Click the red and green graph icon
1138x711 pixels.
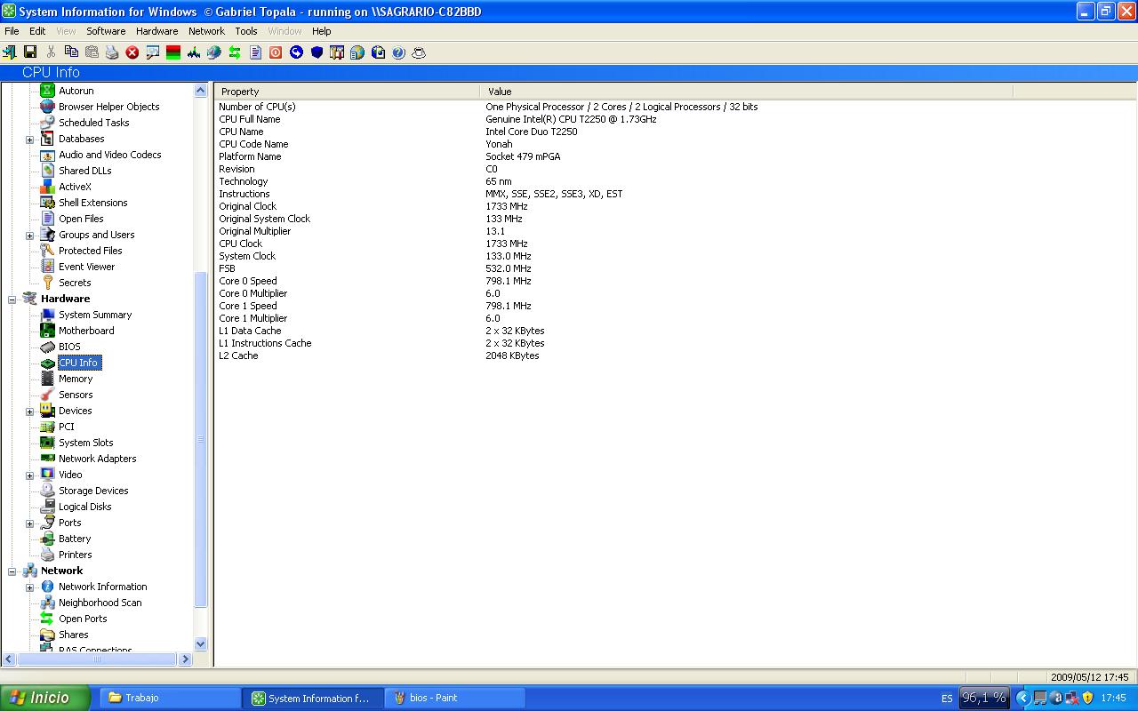click(173, 52)
